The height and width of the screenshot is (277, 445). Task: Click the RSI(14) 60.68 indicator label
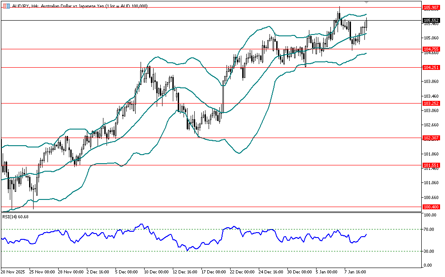tap(16, 217)
